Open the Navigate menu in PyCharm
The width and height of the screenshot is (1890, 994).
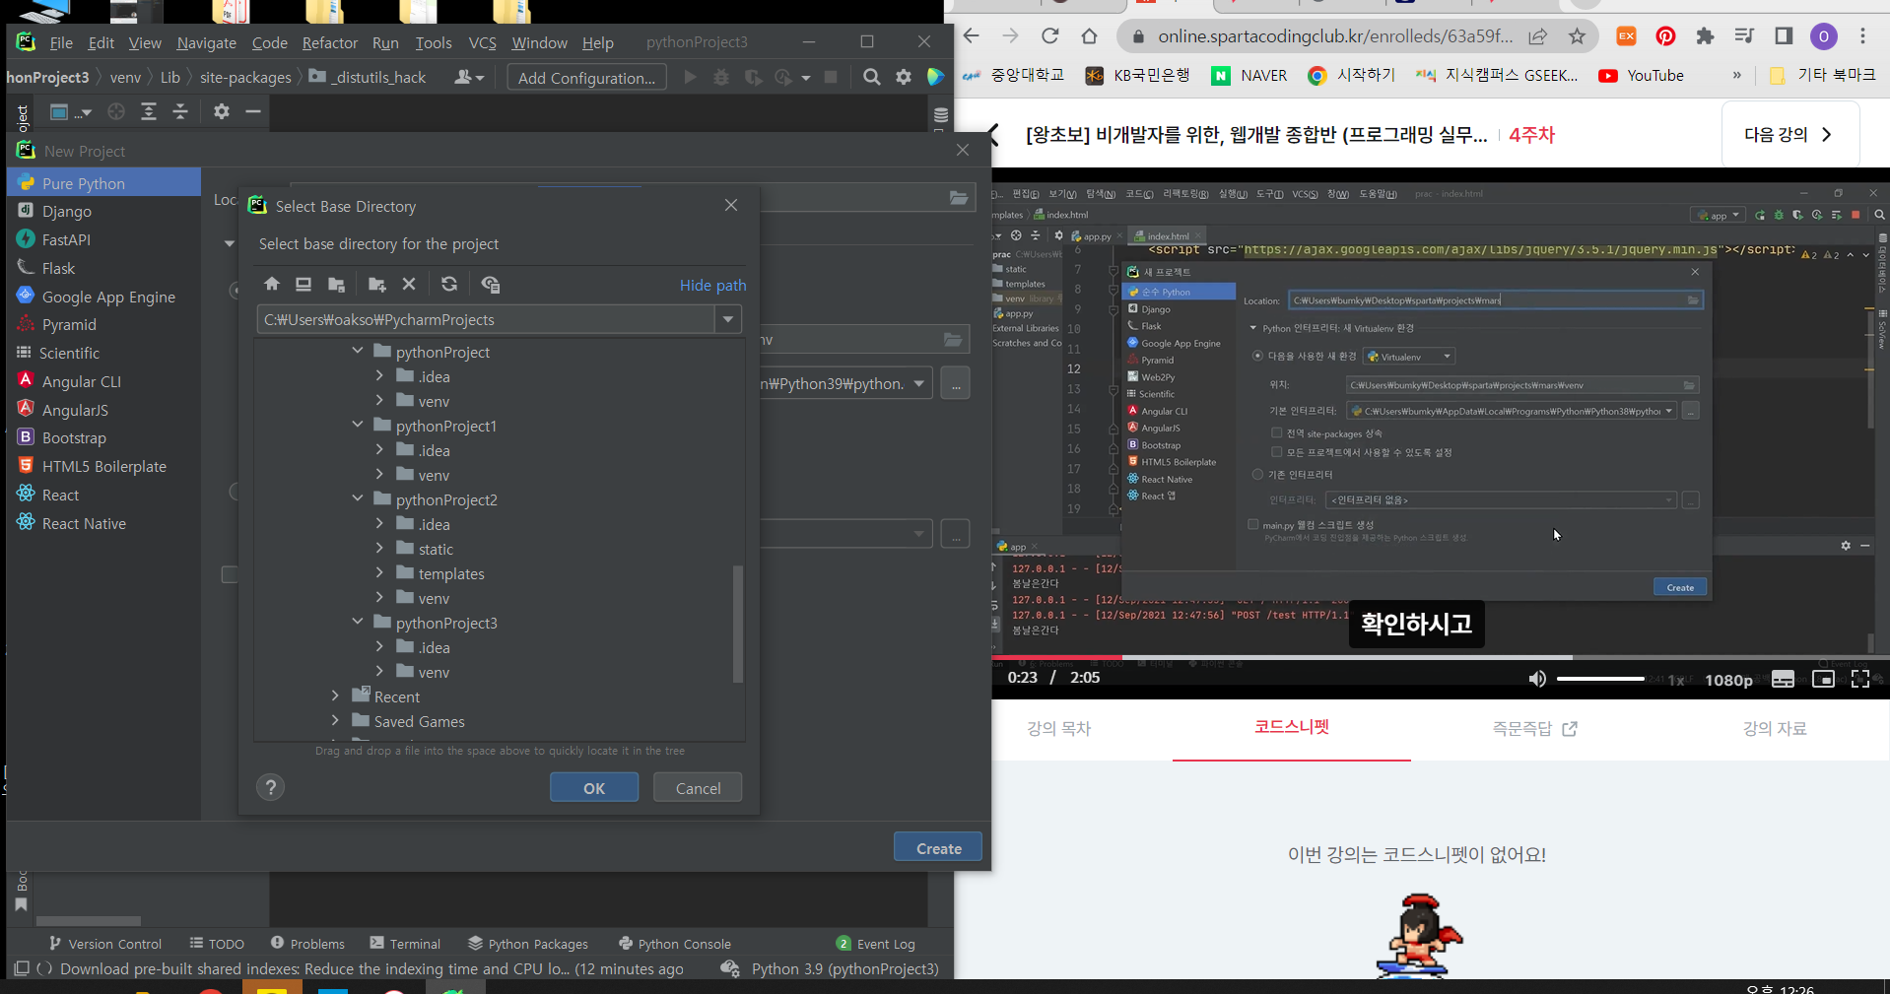(x=207, y=42)
